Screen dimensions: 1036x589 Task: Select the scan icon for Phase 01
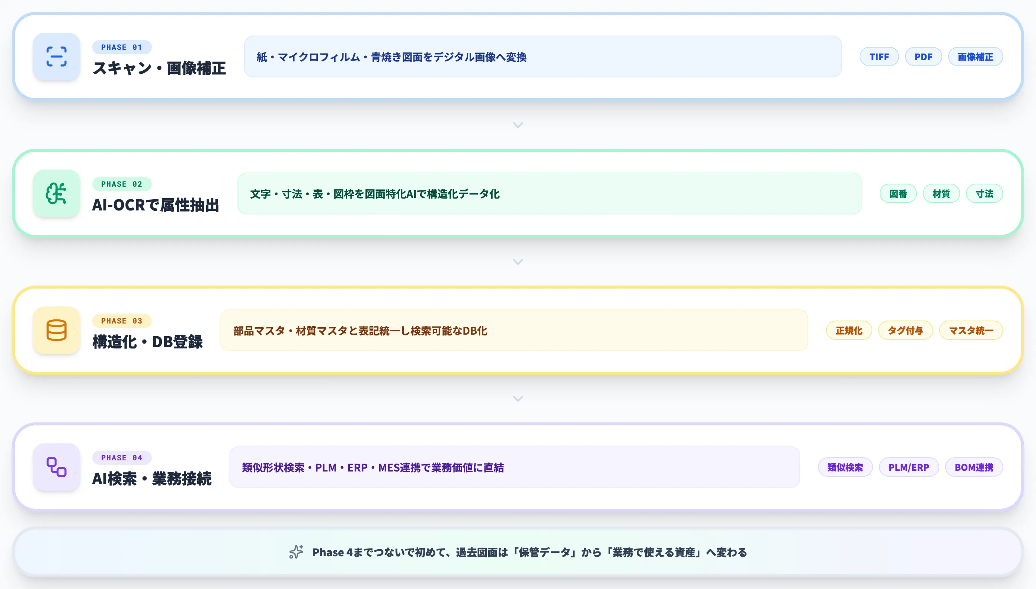[x=57, y=57]
